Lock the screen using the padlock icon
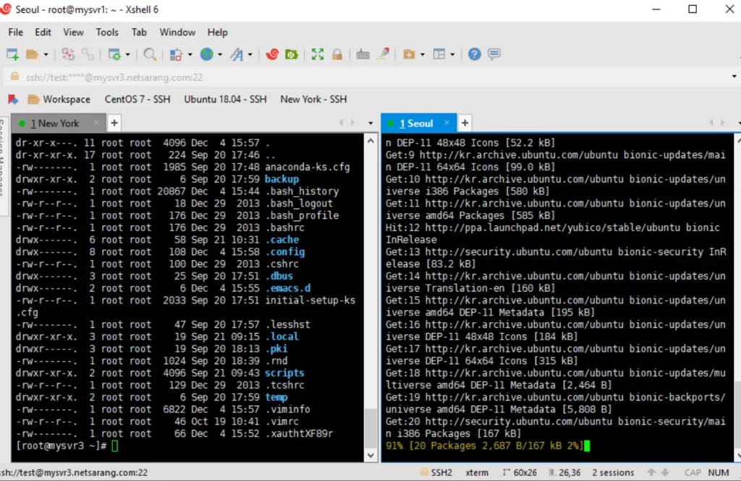741x481 pixels. click(x=336, y=54)
